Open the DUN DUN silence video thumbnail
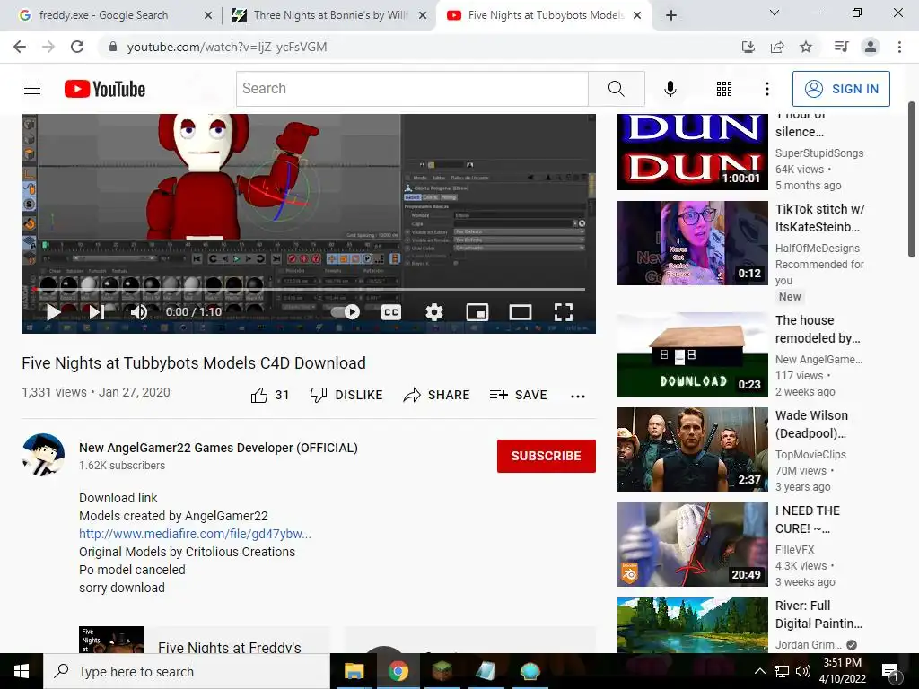919x689 pixels. 692,152
